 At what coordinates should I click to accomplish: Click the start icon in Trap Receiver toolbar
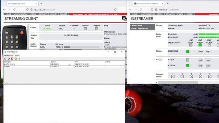pyautogui.click(x=5, y=59)
